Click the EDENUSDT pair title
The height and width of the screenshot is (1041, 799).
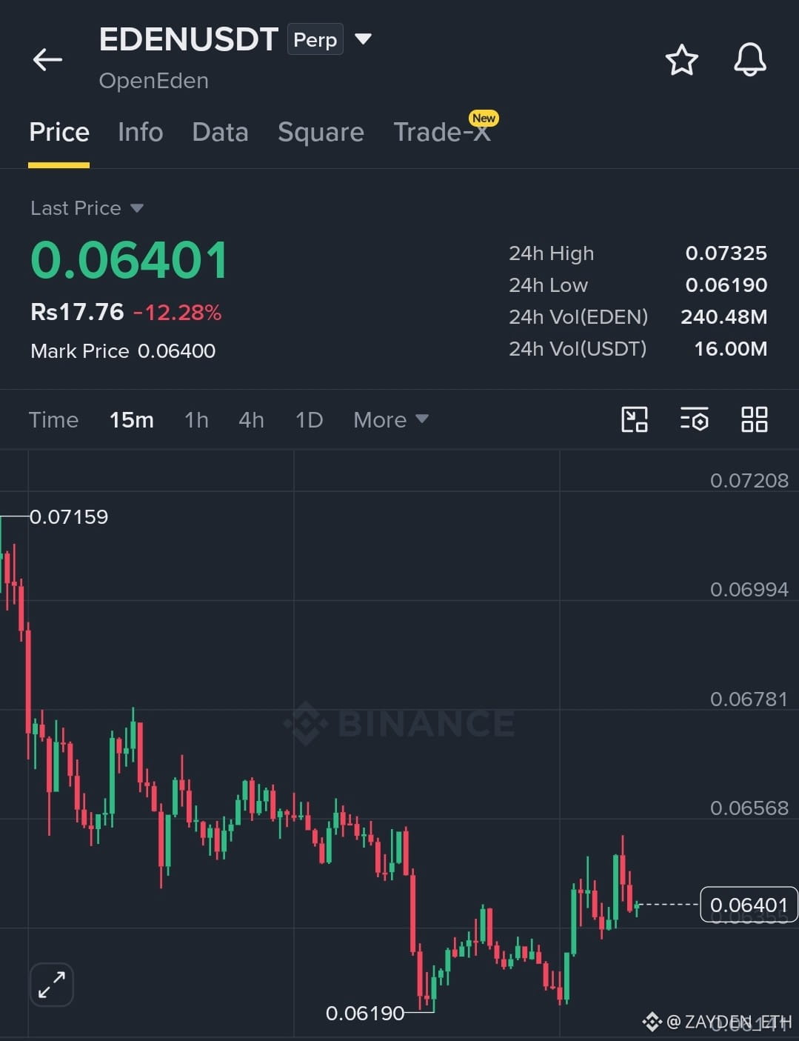(x=189, y=39)
